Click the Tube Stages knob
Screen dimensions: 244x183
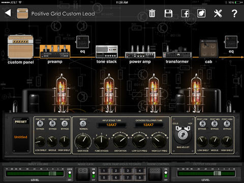coord(102,142)
